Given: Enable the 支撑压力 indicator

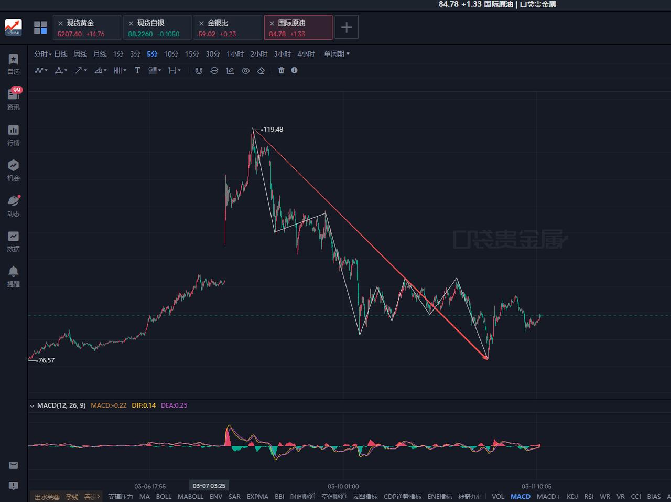Looking at the screenshot, I should [121, 496].
